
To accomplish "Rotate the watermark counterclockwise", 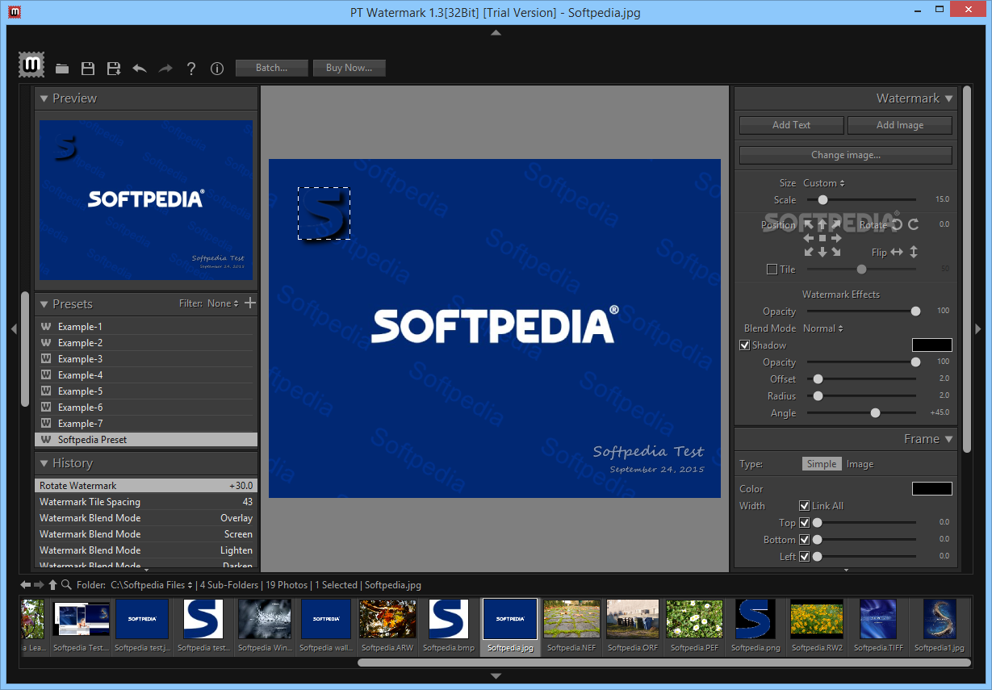I will coord(897,224).
